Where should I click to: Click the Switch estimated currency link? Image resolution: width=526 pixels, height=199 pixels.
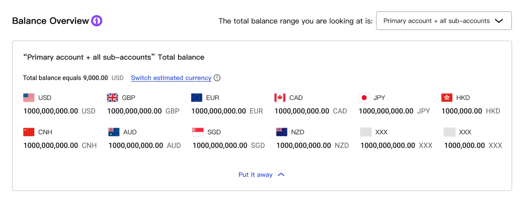point(171,78)
